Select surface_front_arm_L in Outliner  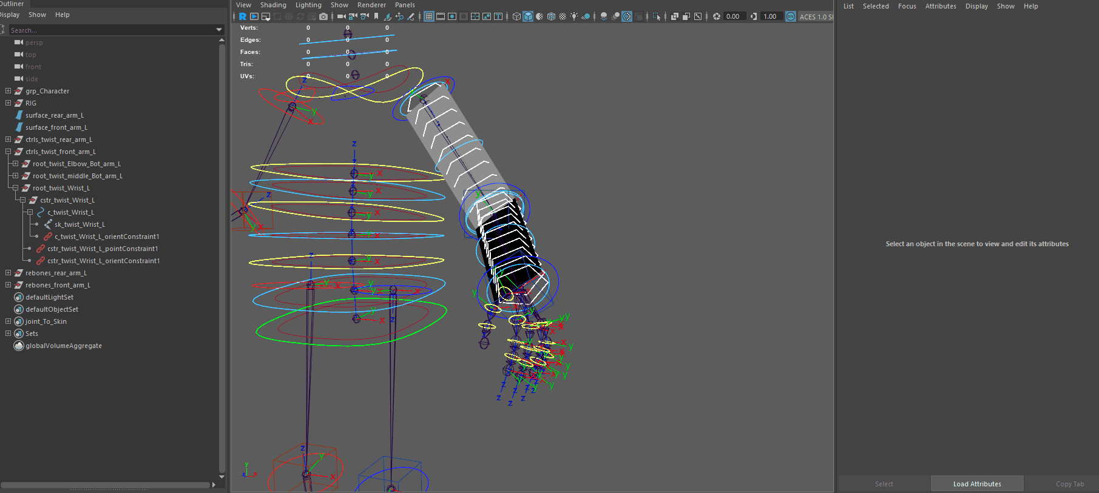[x=56, y=127]
